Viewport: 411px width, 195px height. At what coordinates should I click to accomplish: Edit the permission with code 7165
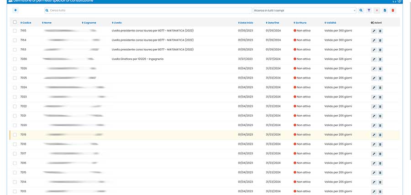point(374,31)
